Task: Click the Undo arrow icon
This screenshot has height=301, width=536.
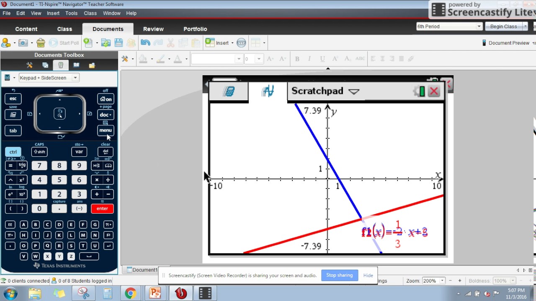Action: pyautogui.click(x=145, y=43)
